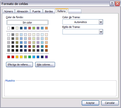Viewport: 121px width, 108px height.
Task: Select the Bordes tab
Action: pyautogui.click(x=49, y=11)
